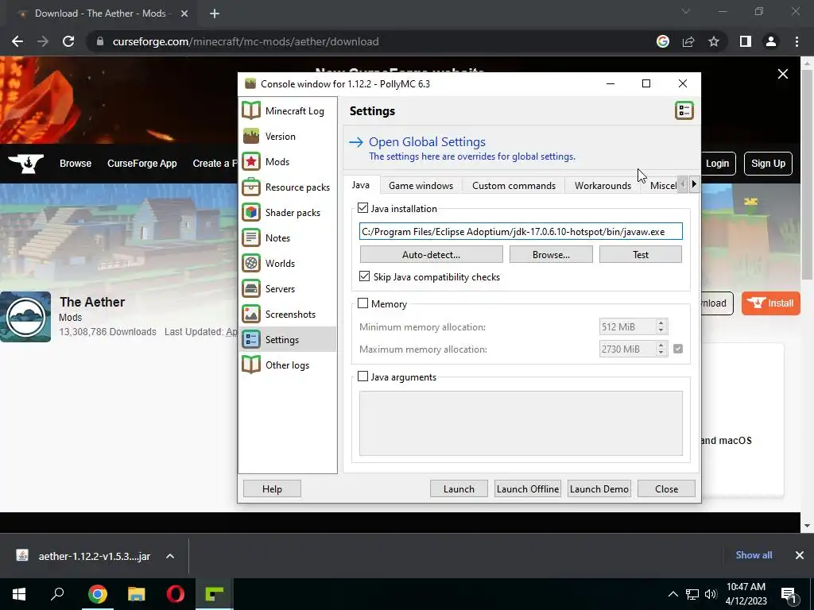Go back in Chrome
Viewport: 814px width, 610px height.
point(17,41)
